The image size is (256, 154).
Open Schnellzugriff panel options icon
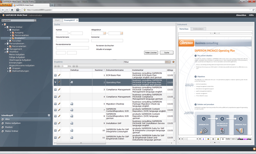point(49,115)
